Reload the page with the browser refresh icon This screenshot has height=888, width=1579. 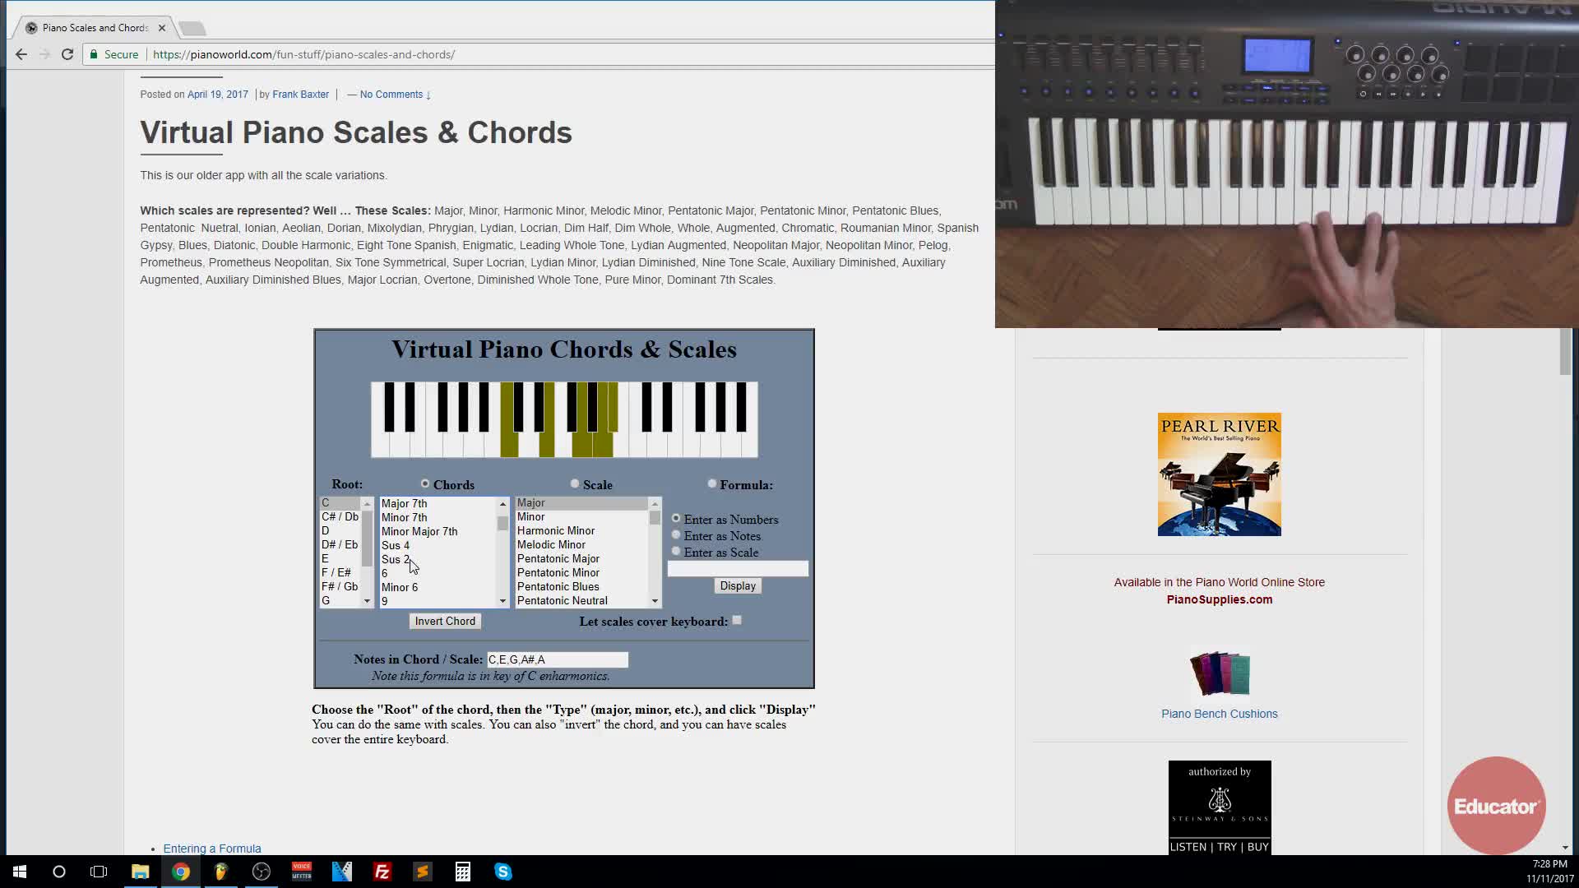tap(67, 54)
